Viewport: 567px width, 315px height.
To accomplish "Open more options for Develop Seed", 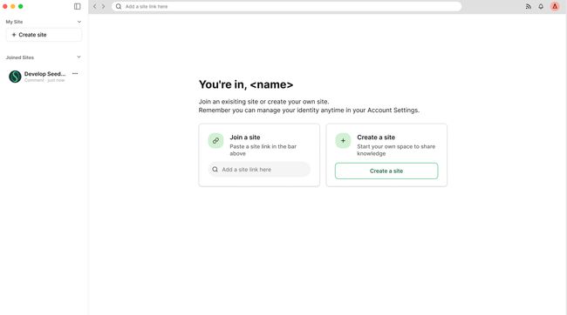I will pyautogui.click(x=75, y=74).
